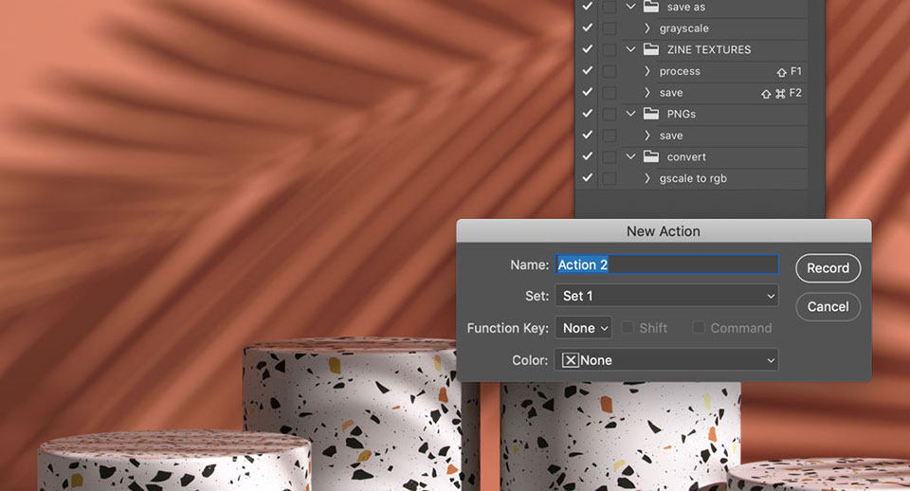Click the folder icon of ZINE TEXTURES set
Image resolution: width=910 pixels, height=491 pixels.
coord(651,49)
